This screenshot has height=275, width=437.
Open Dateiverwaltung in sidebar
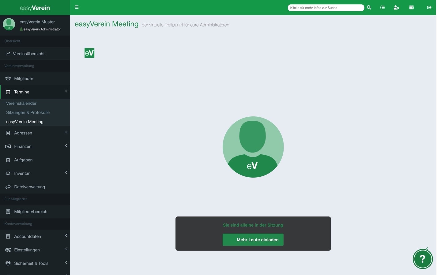click(x=29, y=187)
